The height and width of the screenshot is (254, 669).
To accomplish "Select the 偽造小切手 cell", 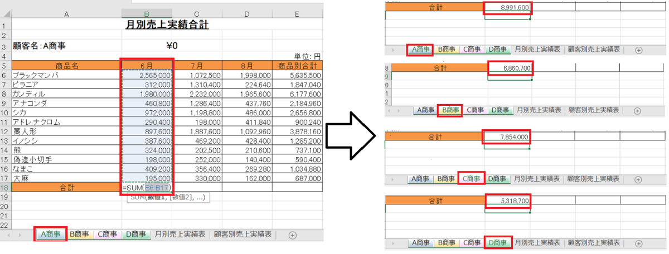I will click(66, 160).
